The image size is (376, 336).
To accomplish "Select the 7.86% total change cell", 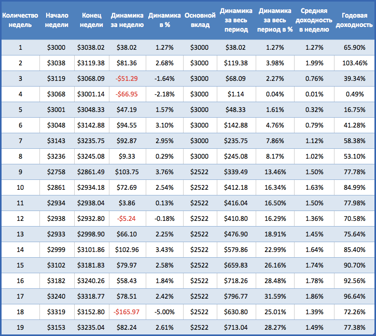I will point(275,141).
